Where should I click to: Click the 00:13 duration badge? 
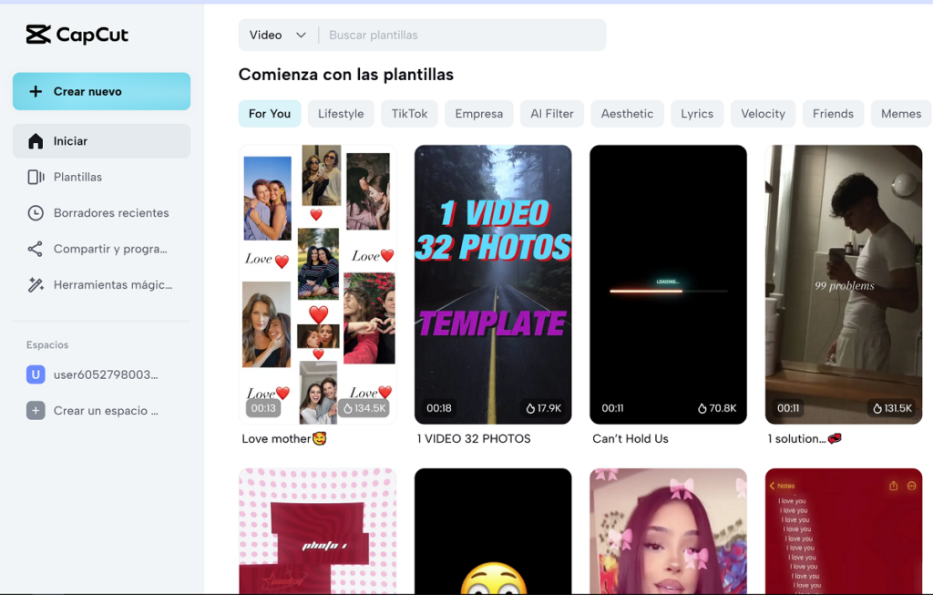click(x=263, y=408)
